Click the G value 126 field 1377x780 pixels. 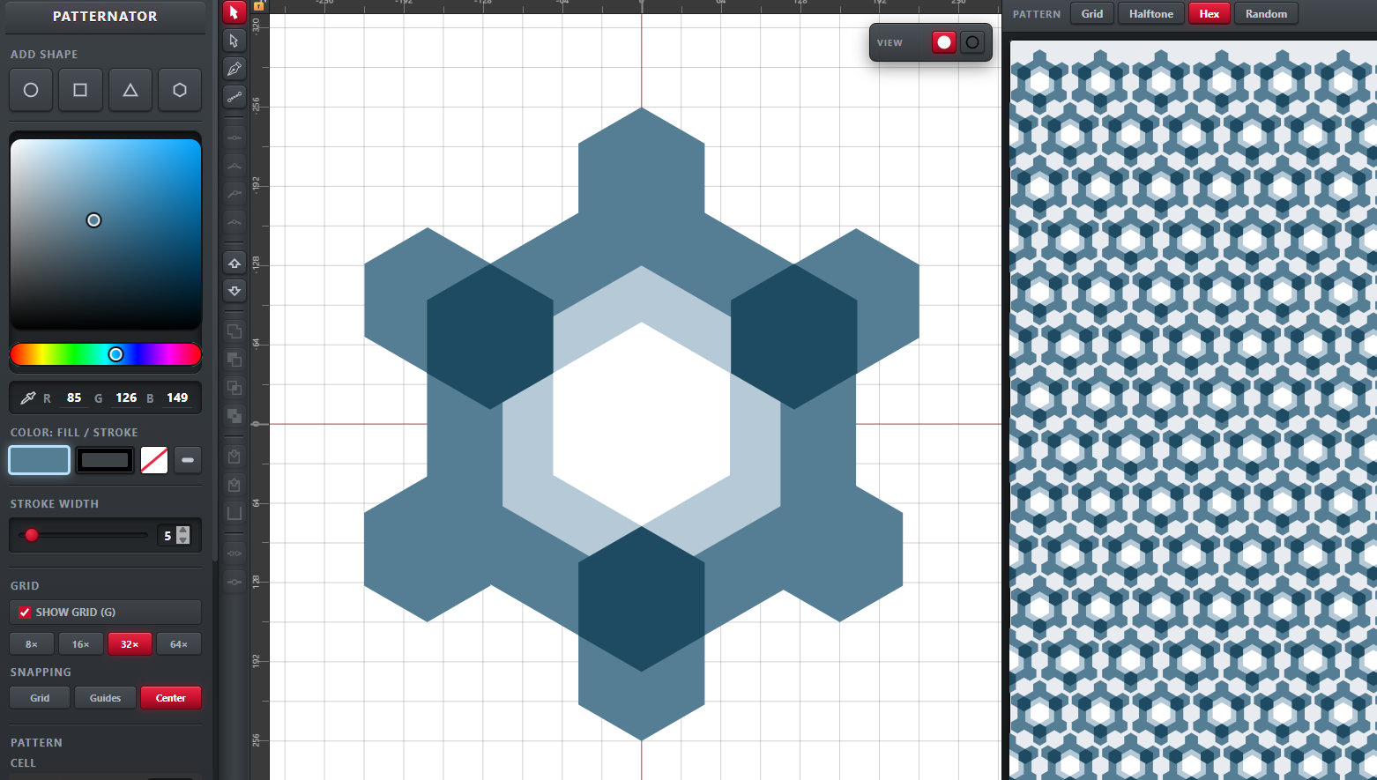[x=126, y=397]
